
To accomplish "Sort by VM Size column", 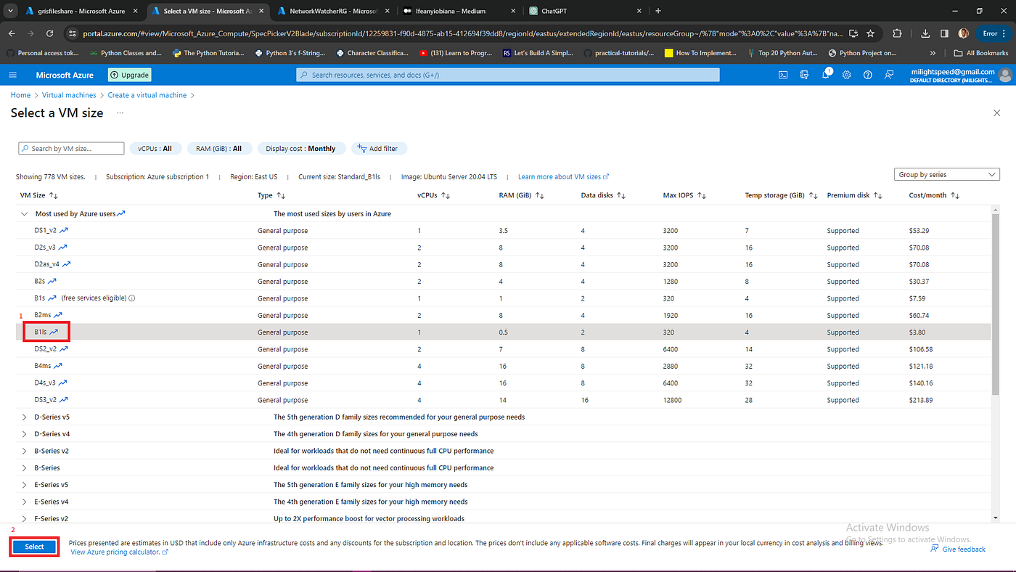I will click(38, 195).
